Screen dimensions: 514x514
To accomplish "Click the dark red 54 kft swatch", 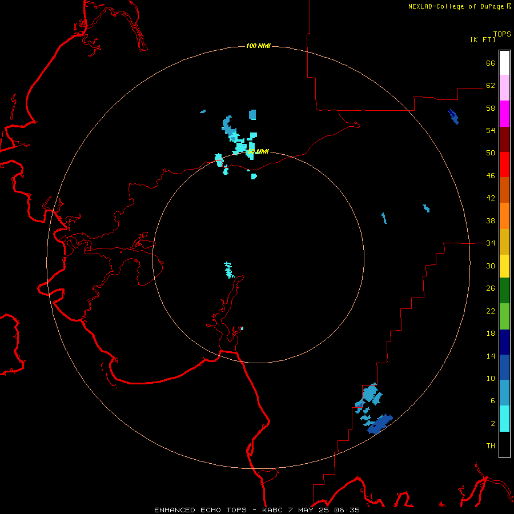I will (504, 139).
